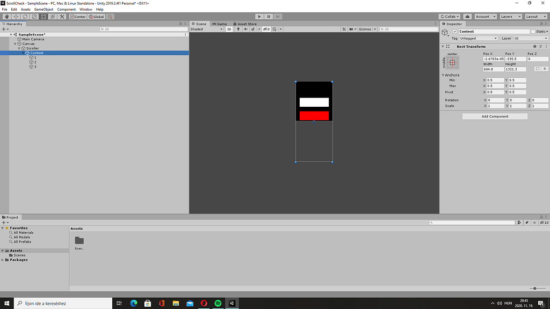Select the Hand tool in the toolbar
550x309 pixels.
coord(6,16)
